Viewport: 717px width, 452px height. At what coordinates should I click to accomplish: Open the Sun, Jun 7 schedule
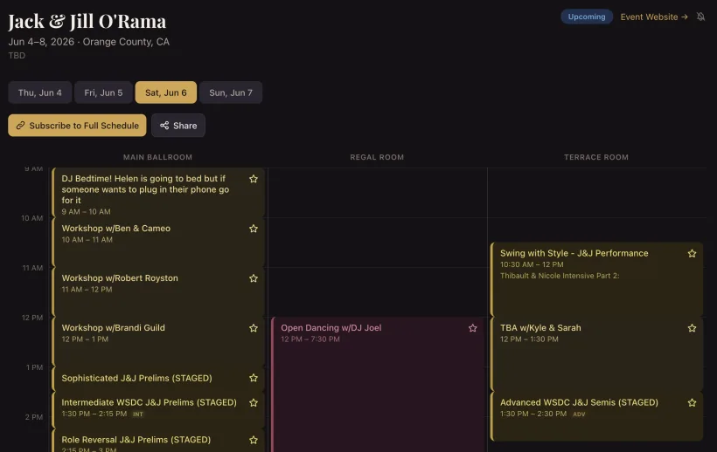[231, 92]
